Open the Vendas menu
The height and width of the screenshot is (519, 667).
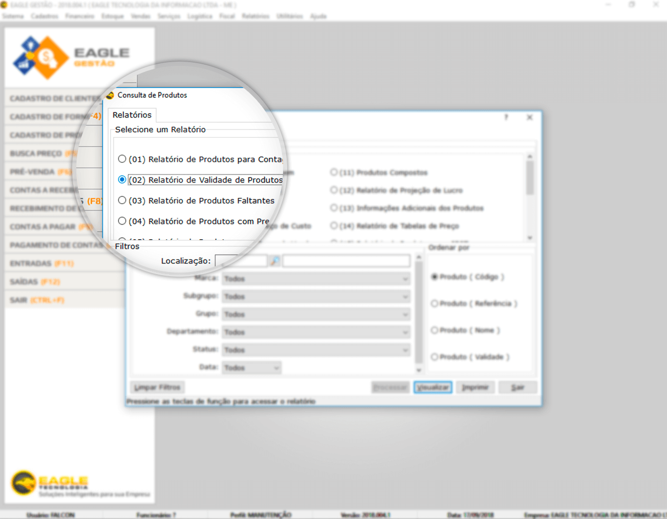(141, 16)
